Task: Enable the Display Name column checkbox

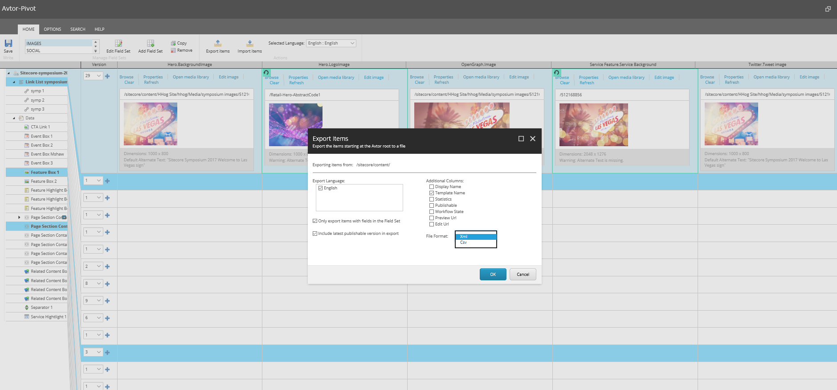Action: click(x=432, y=187)
